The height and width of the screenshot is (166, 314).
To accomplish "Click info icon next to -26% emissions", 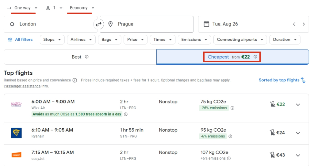I will click(232, 108).
